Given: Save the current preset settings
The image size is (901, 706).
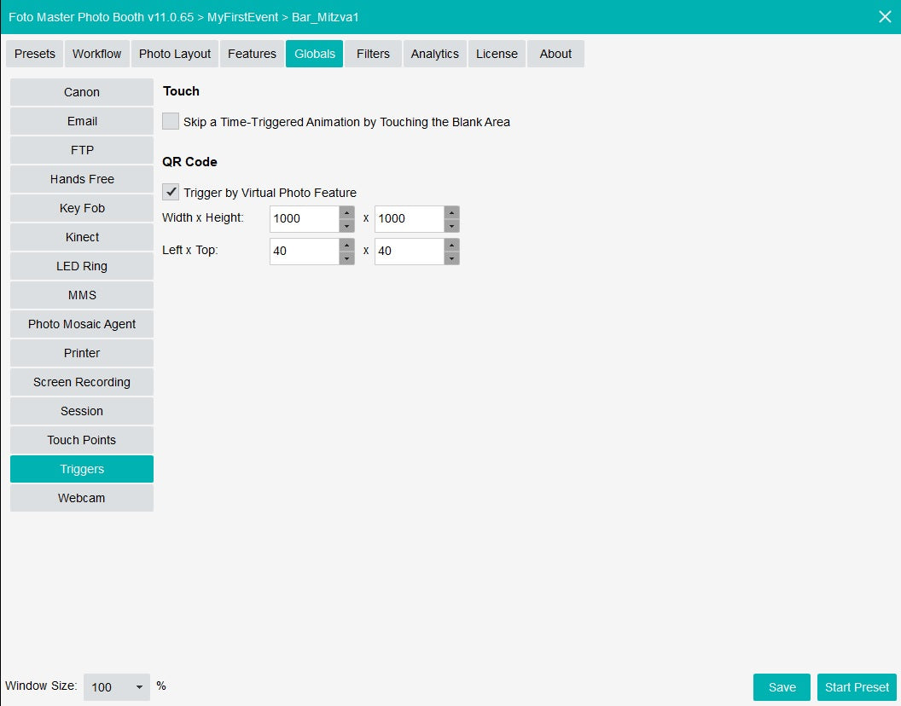Looking at the screenshot, I should pos(782,687).
